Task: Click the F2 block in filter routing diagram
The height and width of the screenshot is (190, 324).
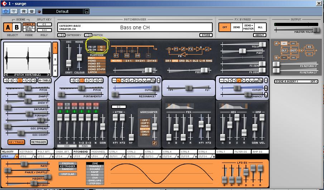Action: pyautogui.click(x=190, y=49)
